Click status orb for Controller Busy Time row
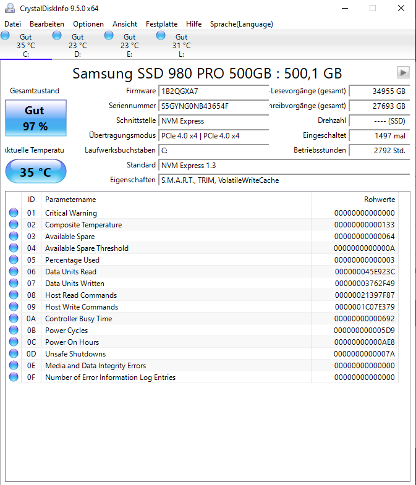This screenshot has width=416, height=485. click(14, 318)
